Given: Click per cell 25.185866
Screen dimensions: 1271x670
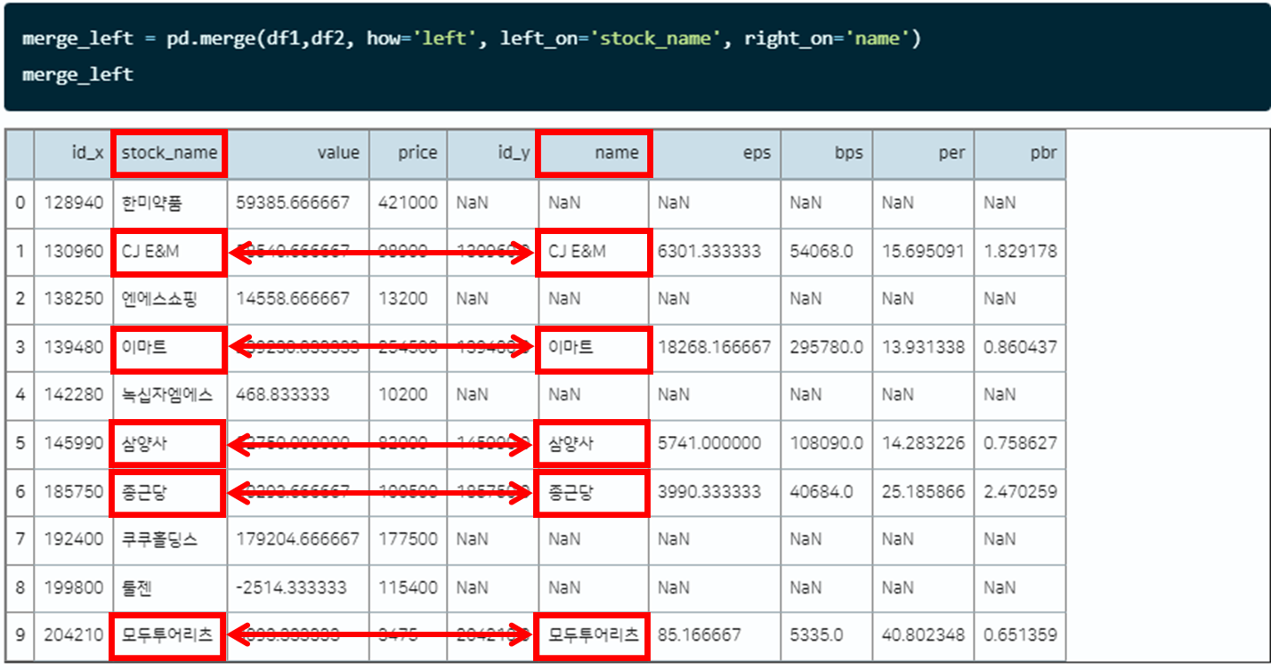Looking at the screenshot, I should point(923,491).
